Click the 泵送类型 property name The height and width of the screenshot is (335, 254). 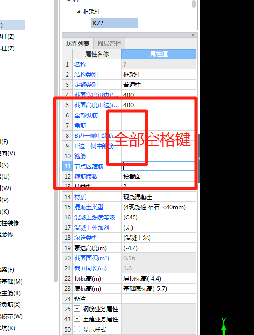86,237
